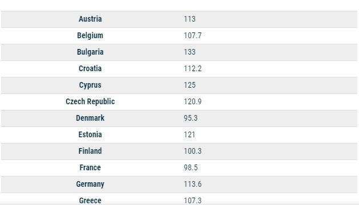This screenshot has height=205, width=359.
Task: Select the Austria country name
Action: pyautogui.click(x=90, y=19)
